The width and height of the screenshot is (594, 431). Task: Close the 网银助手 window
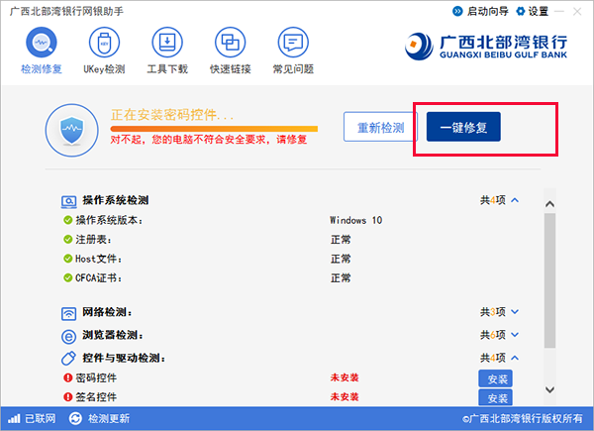(577, 12)
